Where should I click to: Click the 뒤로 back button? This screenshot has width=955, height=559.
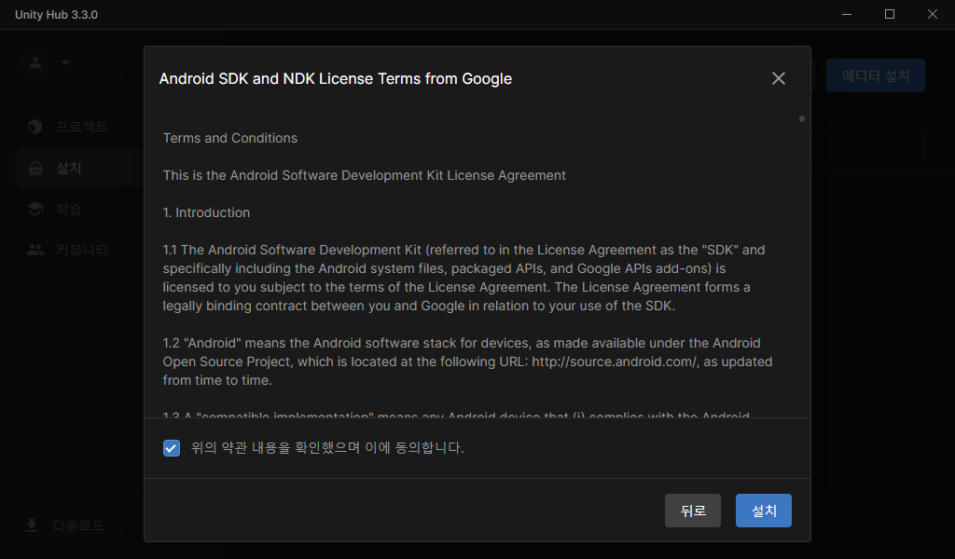click(693, 511)
